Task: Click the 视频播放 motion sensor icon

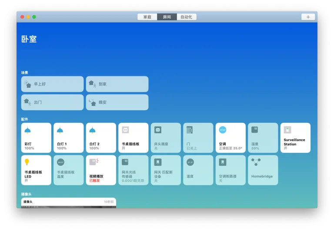Action: (x=94, y=162)
